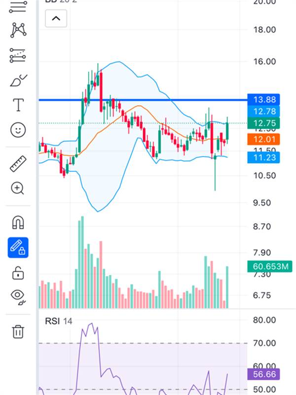The height and width of the screenshot is (395, 296).
Task: Click the 11.23 lower band label
Action: pos(263,158)
